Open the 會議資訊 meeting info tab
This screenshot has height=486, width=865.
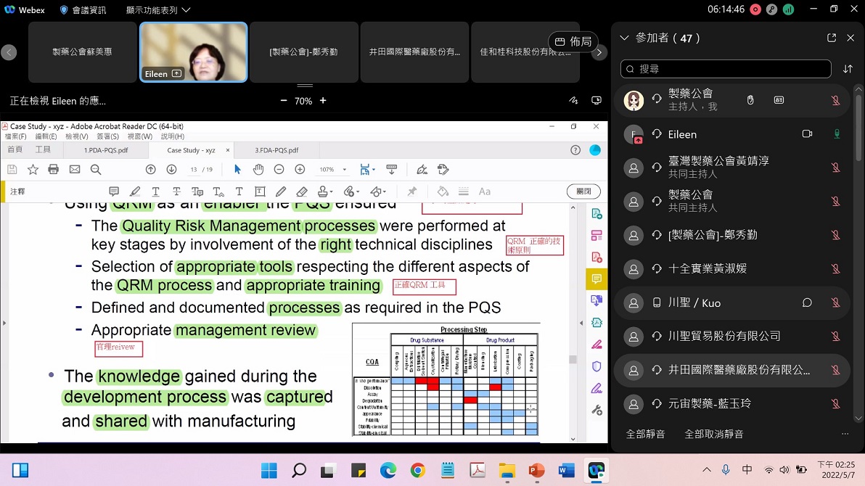[83, 10]
